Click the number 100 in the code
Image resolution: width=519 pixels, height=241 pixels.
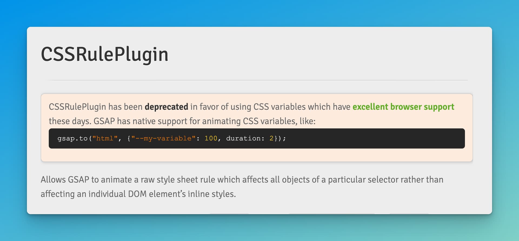pos(211,138)
